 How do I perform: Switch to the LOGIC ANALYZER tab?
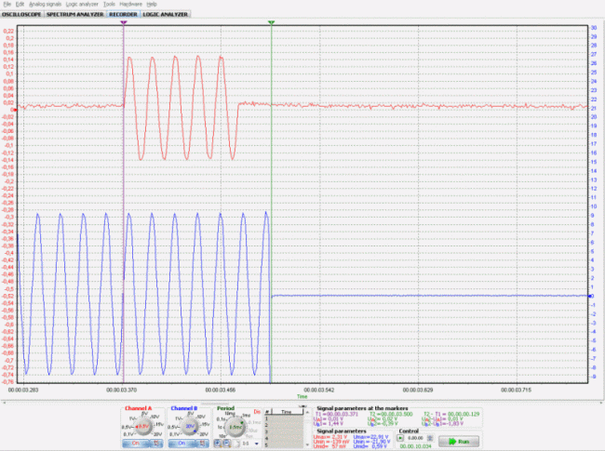(x=164, y=15)
